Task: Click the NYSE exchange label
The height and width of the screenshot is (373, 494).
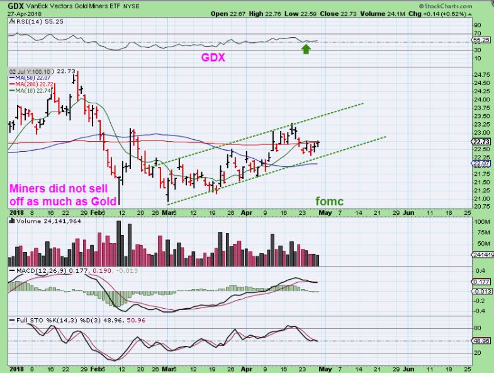Action: coord(131,6)
